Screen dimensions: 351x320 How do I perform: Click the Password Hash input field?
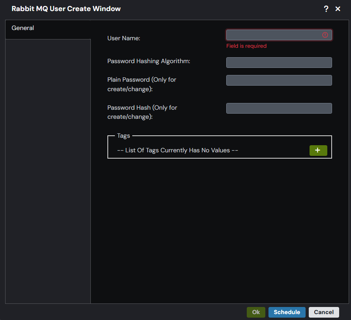279,108
